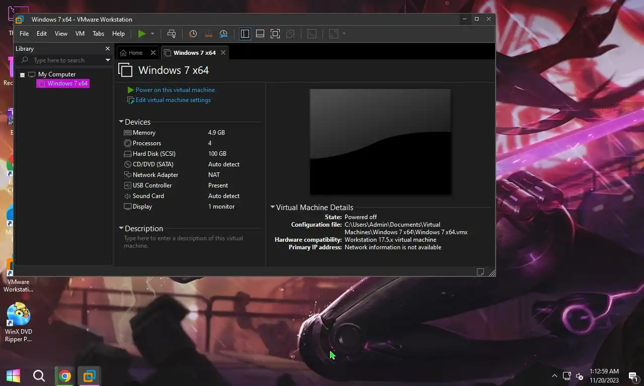The height and width of the screenshot is (386, 644).
Task: Close the Windows 7 x64 tab
Action: coord(223,53)
